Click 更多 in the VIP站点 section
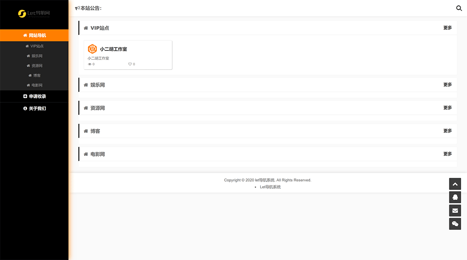 pos(448,28)
